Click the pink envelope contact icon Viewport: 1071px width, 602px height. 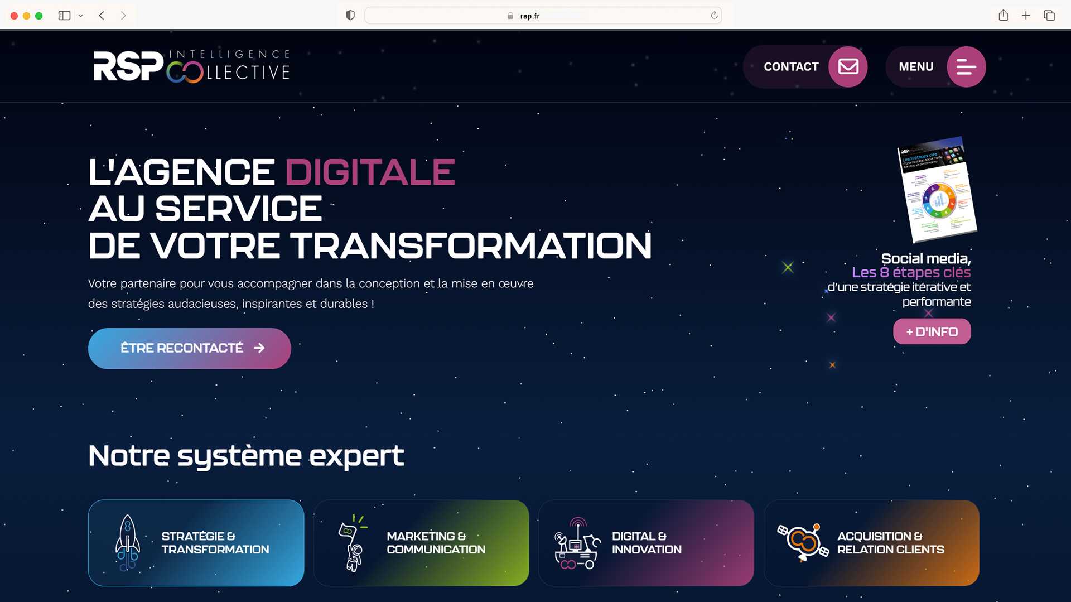point(848,67)
